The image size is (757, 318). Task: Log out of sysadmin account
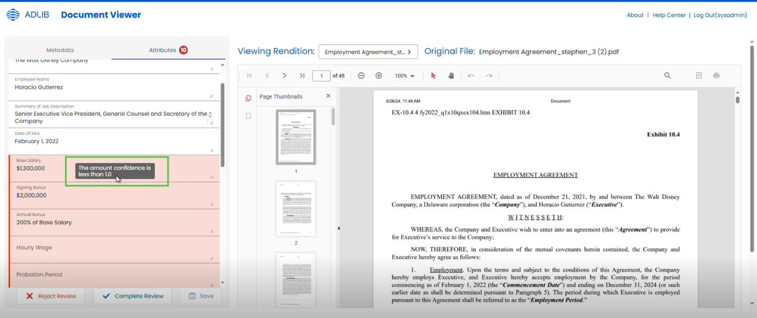coord(720,15)
